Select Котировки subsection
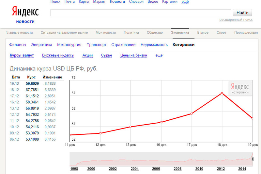 183,45
